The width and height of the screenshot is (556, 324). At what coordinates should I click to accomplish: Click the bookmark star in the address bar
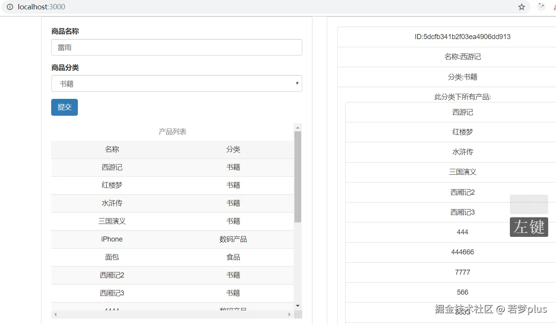(x=522, y=7)
